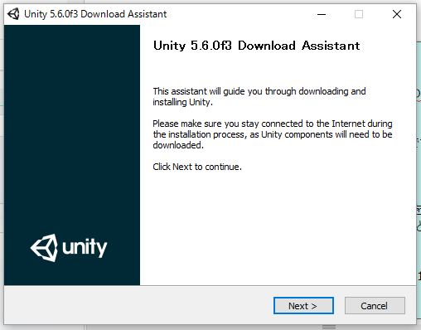The image size is (421, 330).
Task: Click the Next > button to continue
Action: tap(303, 306)
